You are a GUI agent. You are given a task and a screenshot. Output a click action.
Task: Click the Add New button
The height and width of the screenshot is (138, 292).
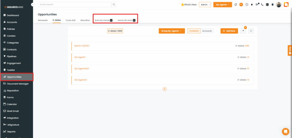pyautogui.click(x=229, y=31)
